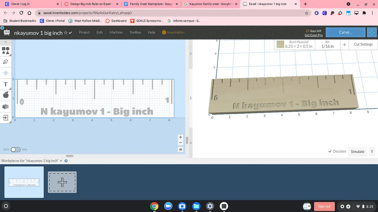Collapse the Workpieces panel chevron
This screenshot has width=378, height=212.
61,161
